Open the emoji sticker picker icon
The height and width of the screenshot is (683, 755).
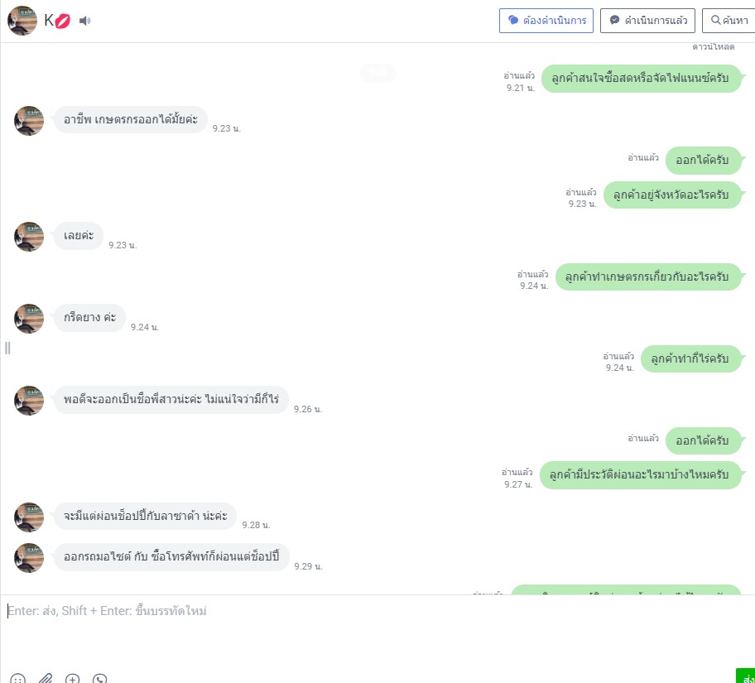[18, 679]
